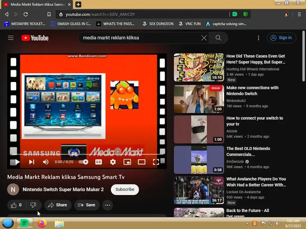Toggle the autoplay switch
Screen dimensions: 306x229
tap(84, 162)
